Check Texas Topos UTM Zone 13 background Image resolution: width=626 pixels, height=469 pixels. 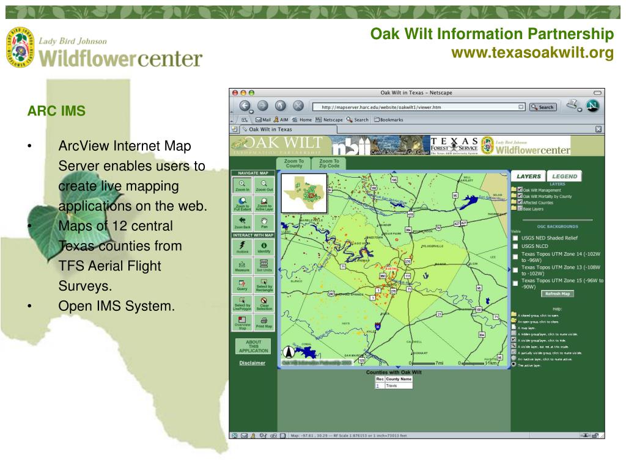click(x=515, y=271)
